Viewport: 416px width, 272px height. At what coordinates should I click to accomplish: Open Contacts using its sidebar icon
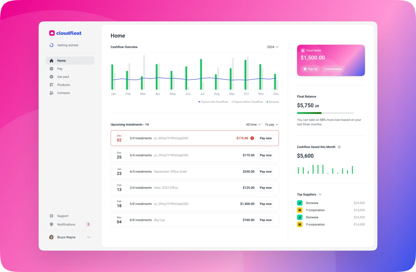[x=52, y=93]
